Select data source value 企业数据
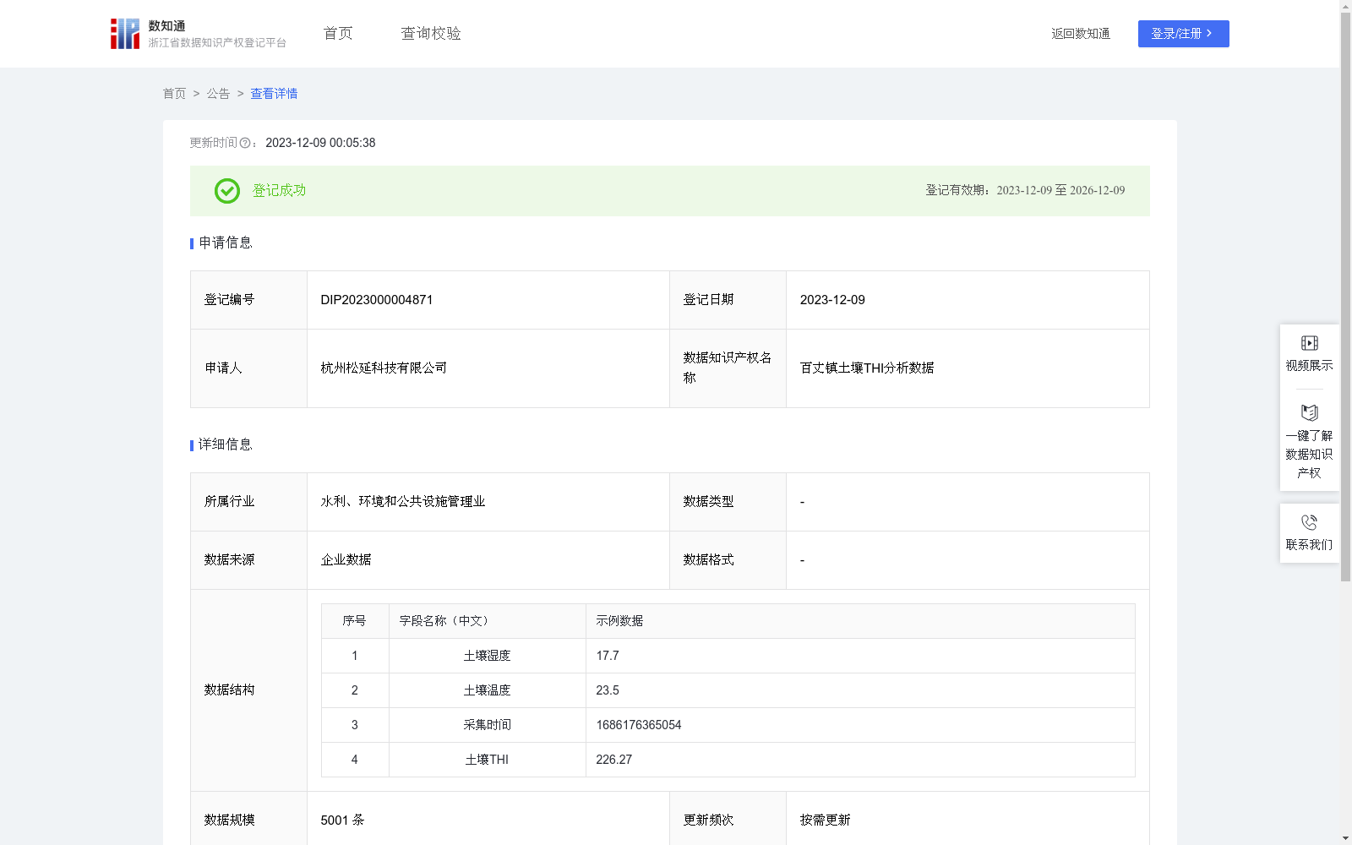 [x=346, y=560]
